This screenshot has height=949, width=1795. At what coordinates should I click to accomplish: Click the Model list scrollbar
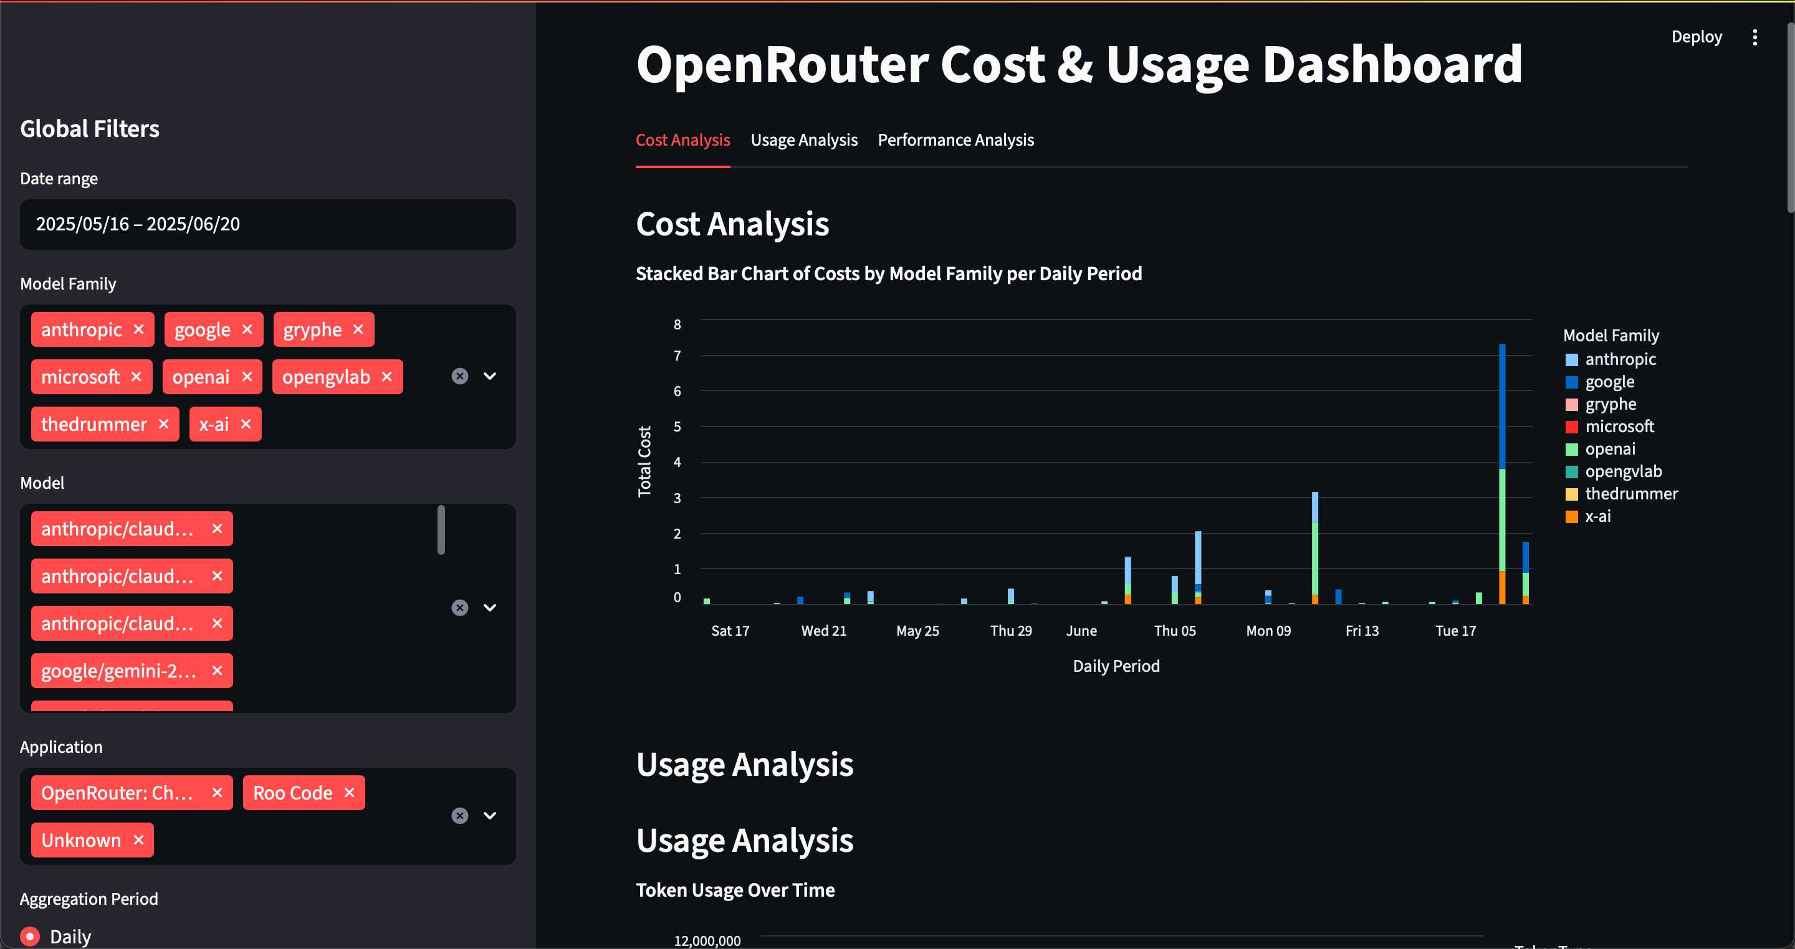[x=441, y=530]
